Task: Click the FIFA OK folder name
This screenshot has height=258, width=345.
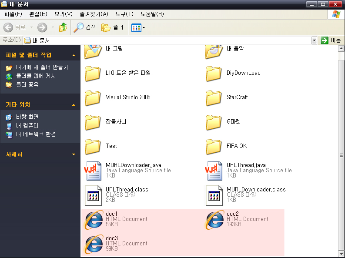Action: pyautogui.click(x=237, y=146)
